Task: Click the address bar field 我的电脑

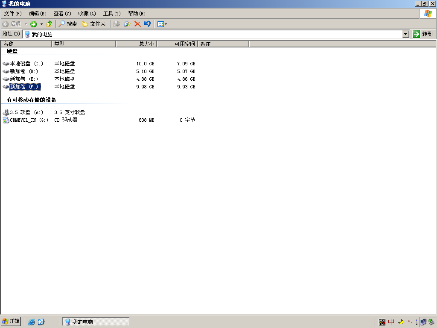Action: pos(213,34)
